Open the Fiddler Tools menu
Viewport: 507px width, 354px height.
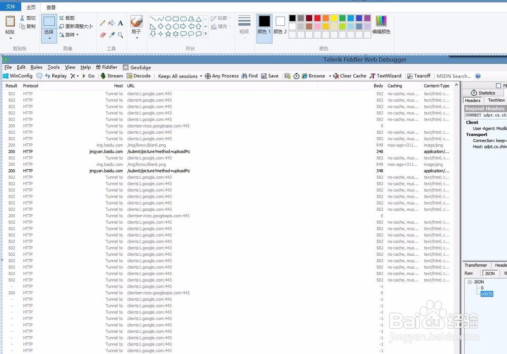pyautogui.click(x=53, y=67)
